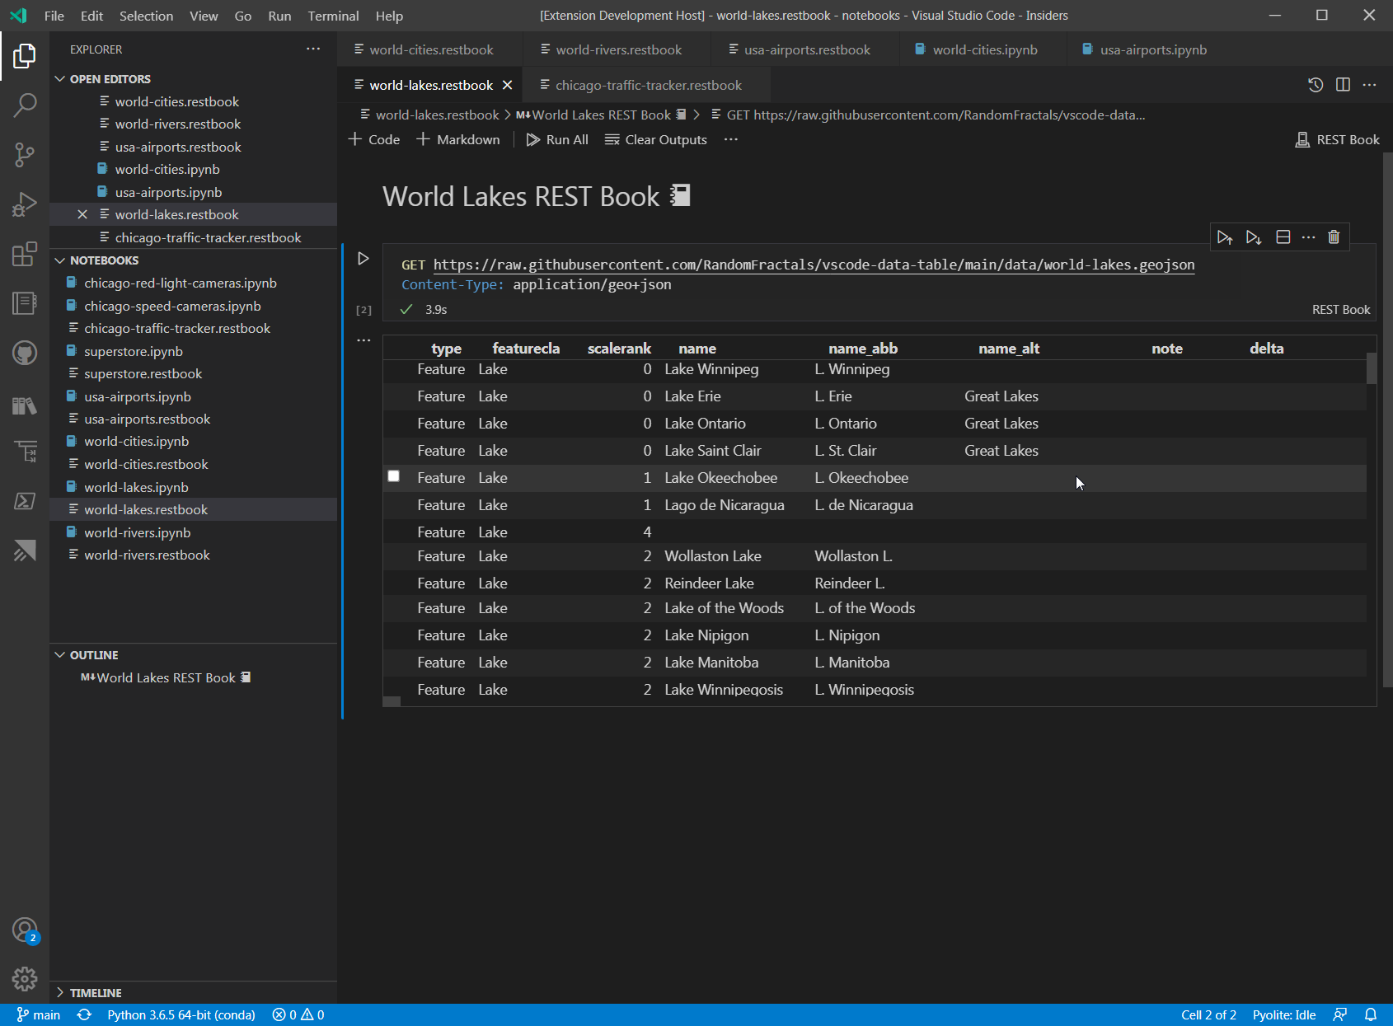Open cell output more actions ellipsis

click(363, 340)
